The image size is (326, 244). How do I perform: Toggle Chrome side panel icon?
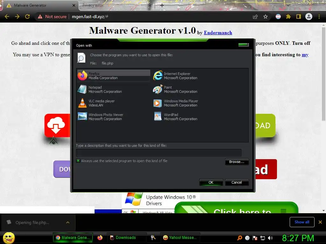tap(299, 17)
